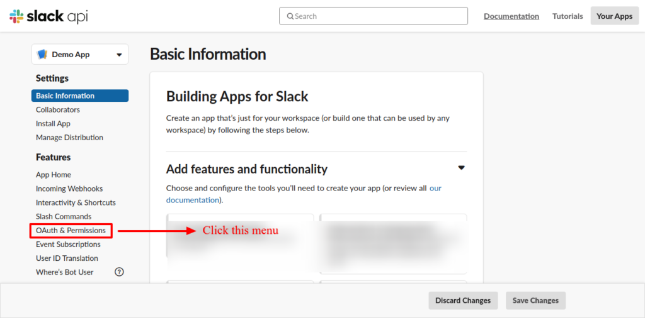The height and width of the screenshot is (318, 645).
Task: Click the search magnifier icon
Action: click(290, 16)
